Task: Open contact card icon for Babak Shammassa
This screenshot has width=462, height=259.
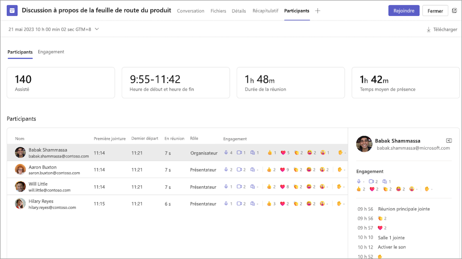Action: click(449, 141)
